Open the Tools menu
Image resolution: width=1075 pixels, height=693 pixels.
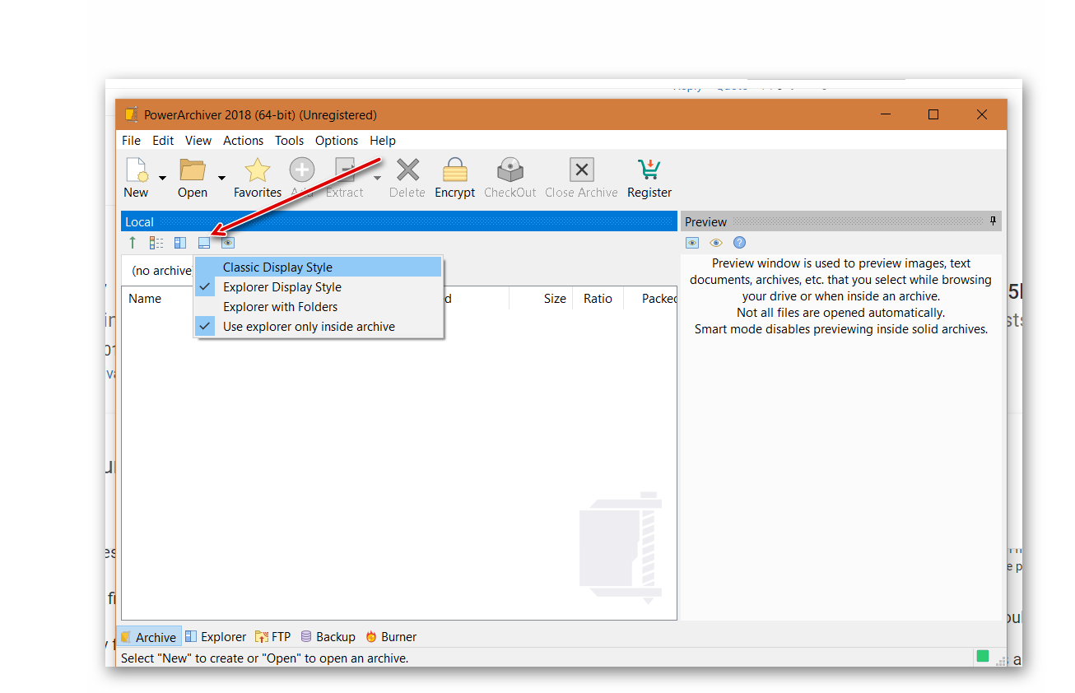(290, 141)
